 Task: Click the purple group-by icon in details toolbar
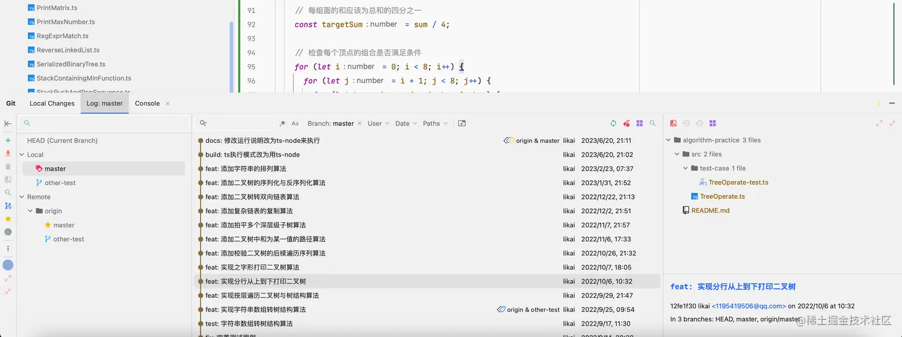pyautogui.click(x=712, y=123)
